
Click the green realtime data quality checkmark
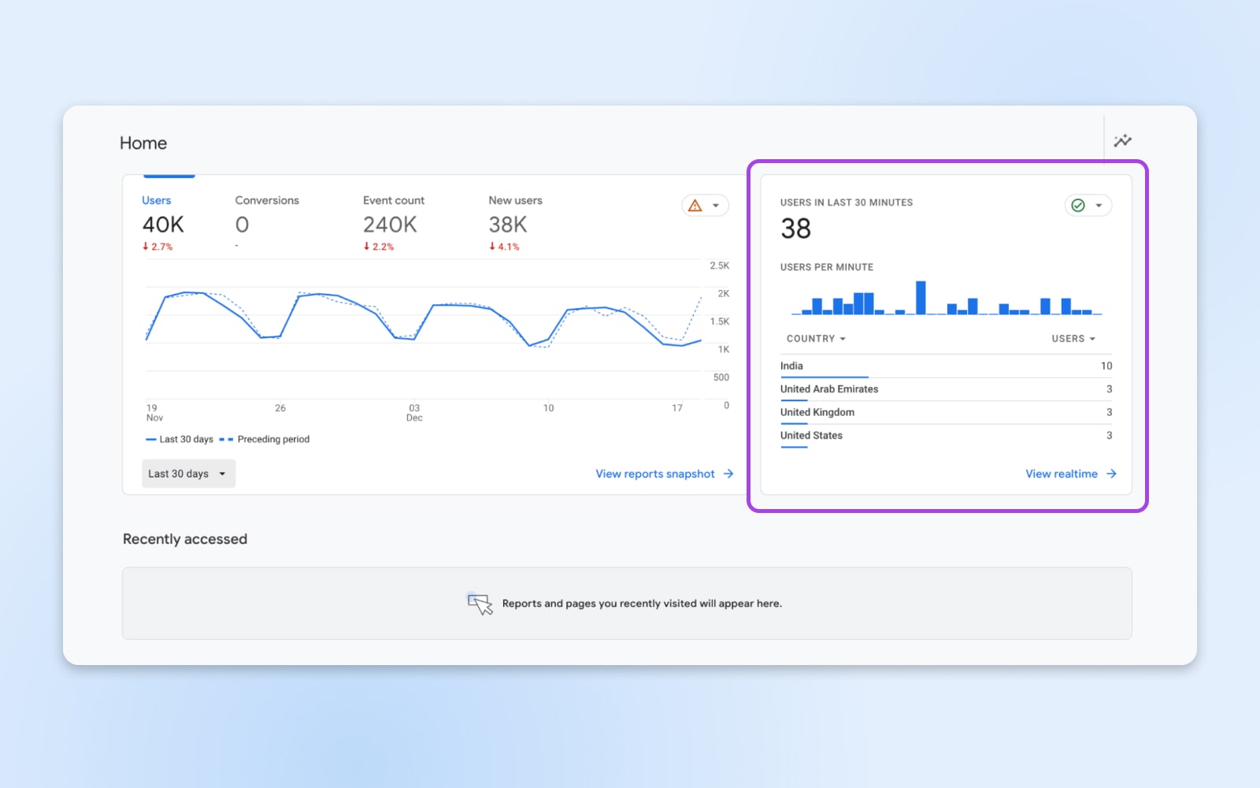pos(1077,205)
